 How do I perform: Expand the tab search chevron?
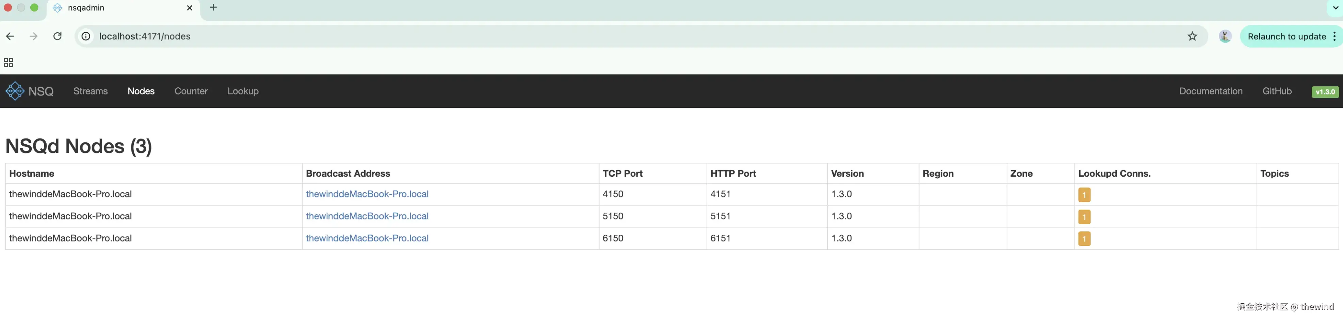(x=1335, y=8)
